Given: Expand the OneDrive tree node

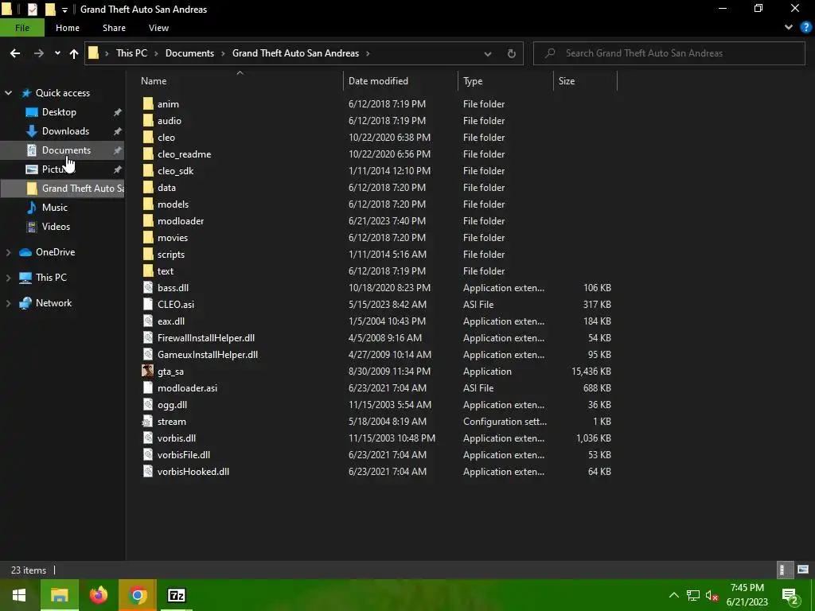Looking at the screenshot, I should (x=8, y=252).
